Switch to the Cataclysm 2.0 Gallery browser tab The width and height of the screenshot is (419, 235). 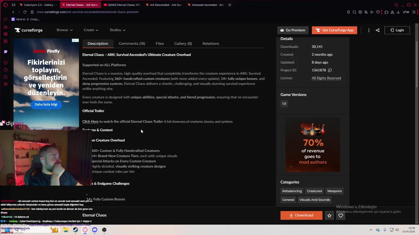pyautogui.click(x=38, y=5)
